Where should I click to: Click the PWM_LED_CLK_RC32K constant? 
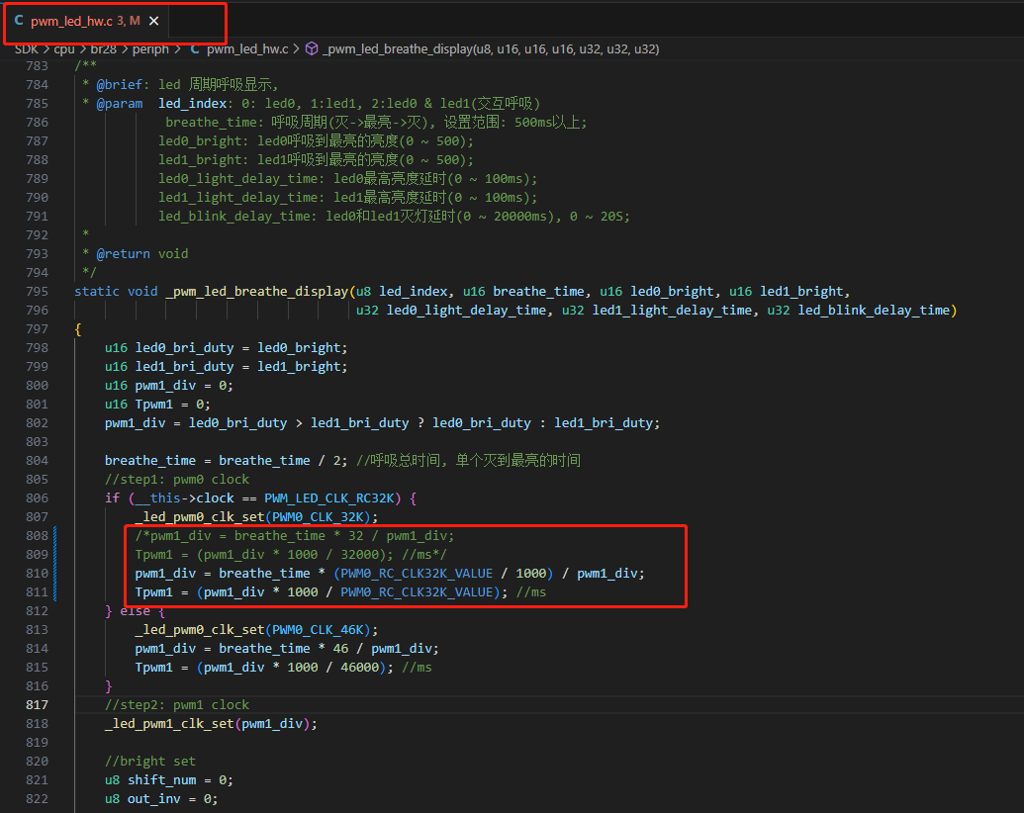[329, 498]
